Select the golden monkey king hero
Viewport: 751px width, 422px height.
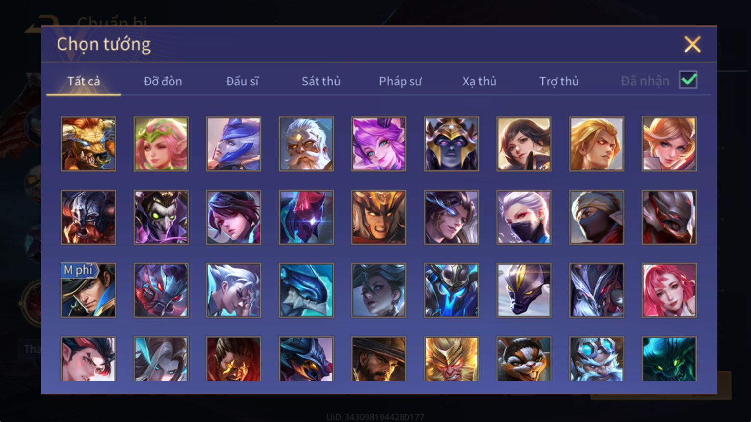click(x=452, y=359)
